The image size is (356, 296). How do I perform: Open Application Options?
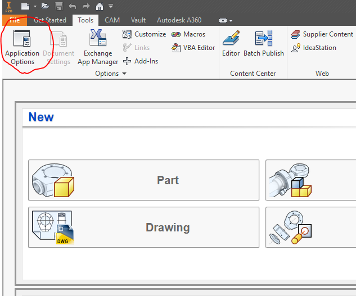[22, 48]
